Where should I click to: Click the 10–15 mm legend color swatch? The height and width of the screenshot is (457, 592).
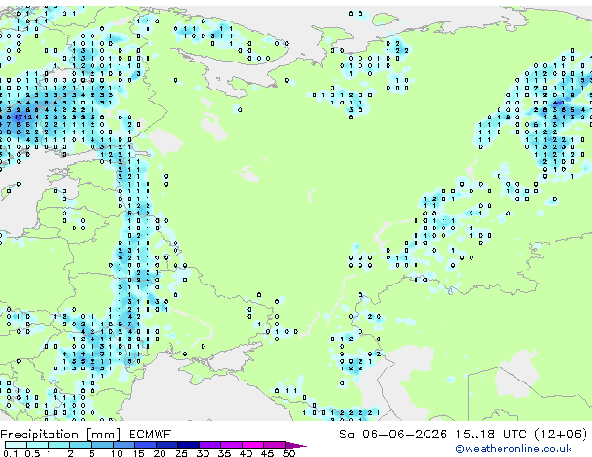point(123,445)
